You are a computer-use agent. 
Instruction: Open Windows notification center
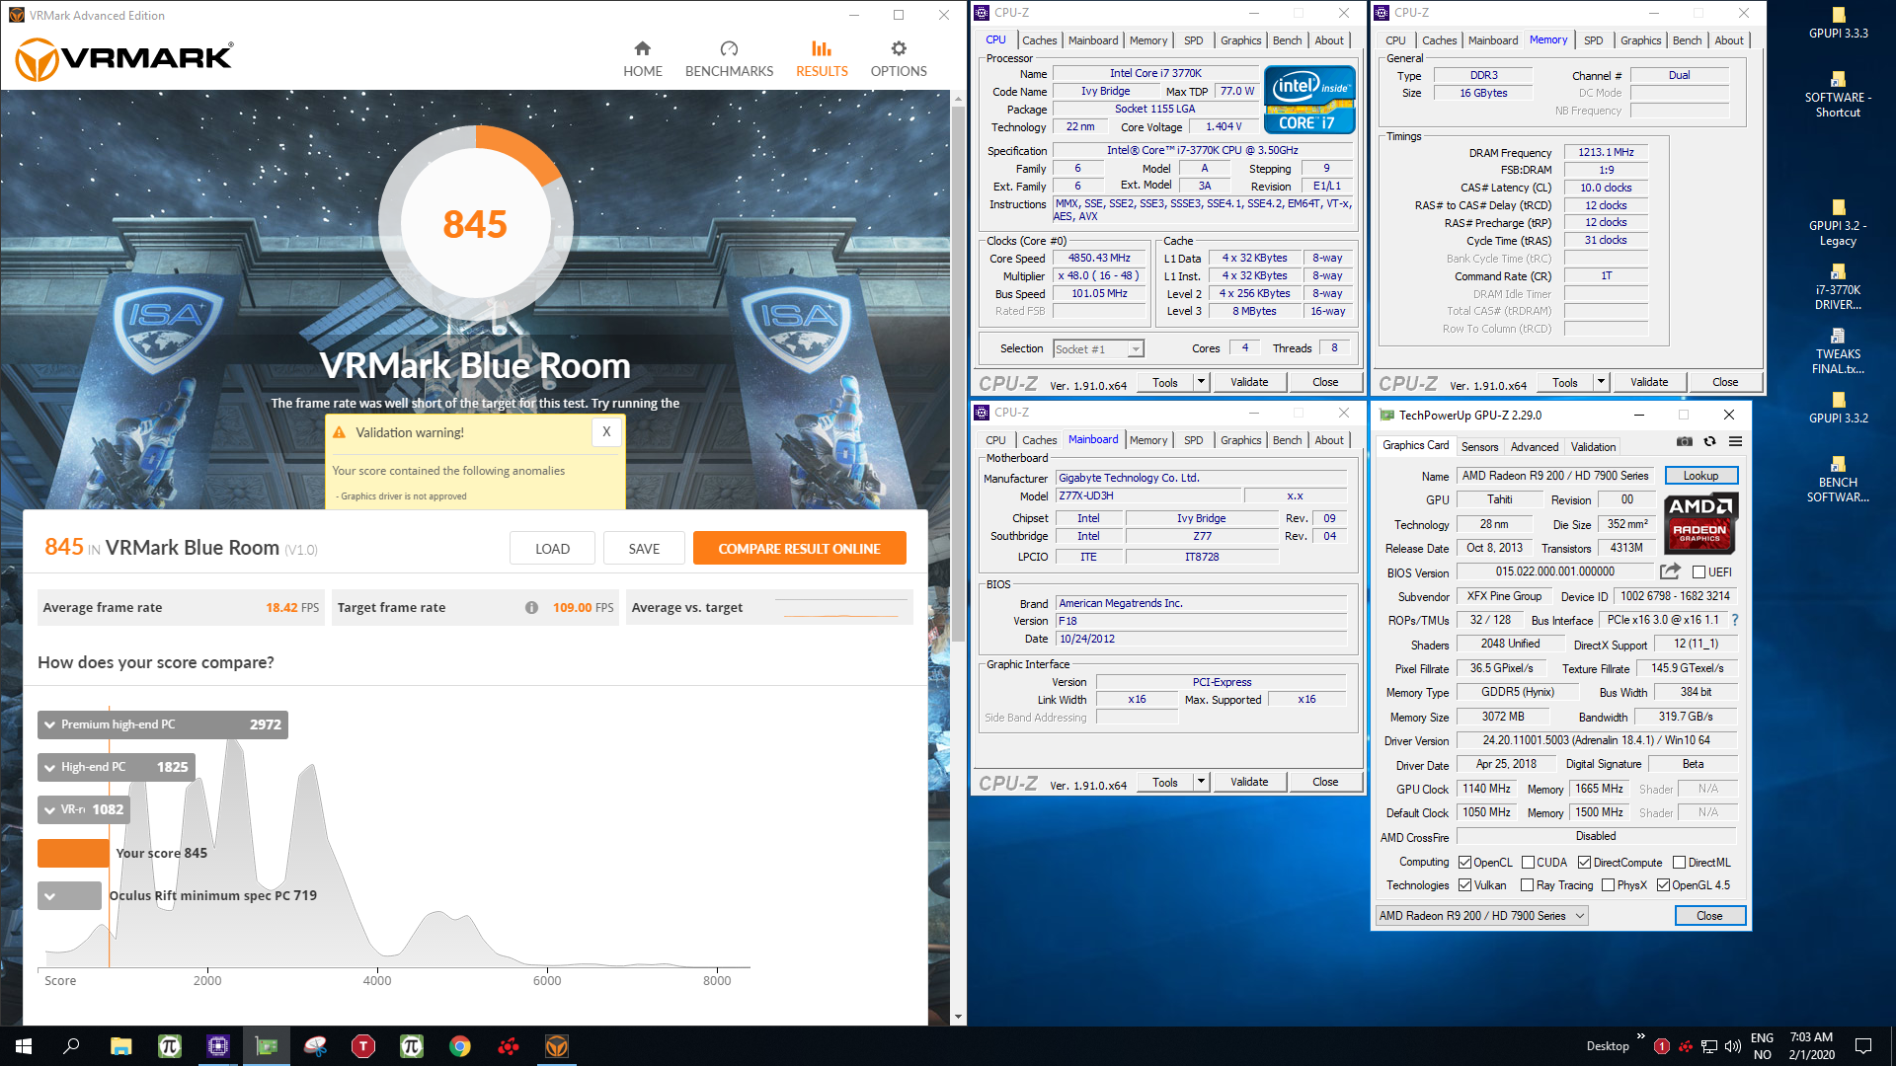[x=1863, y=1046]
